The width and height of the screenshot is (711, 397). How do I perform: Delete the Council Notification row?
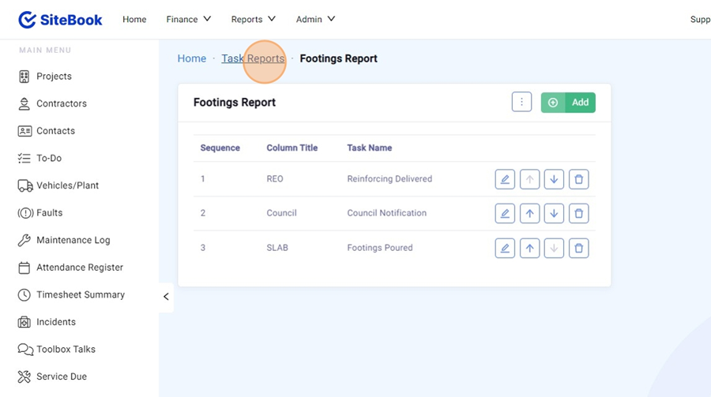pyautogui.click(x=578, y=213)
